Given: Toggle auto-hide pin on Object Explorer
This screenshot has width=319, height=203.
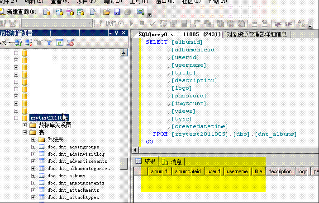Looking at the screenshot, I should (x=117, y=33).
